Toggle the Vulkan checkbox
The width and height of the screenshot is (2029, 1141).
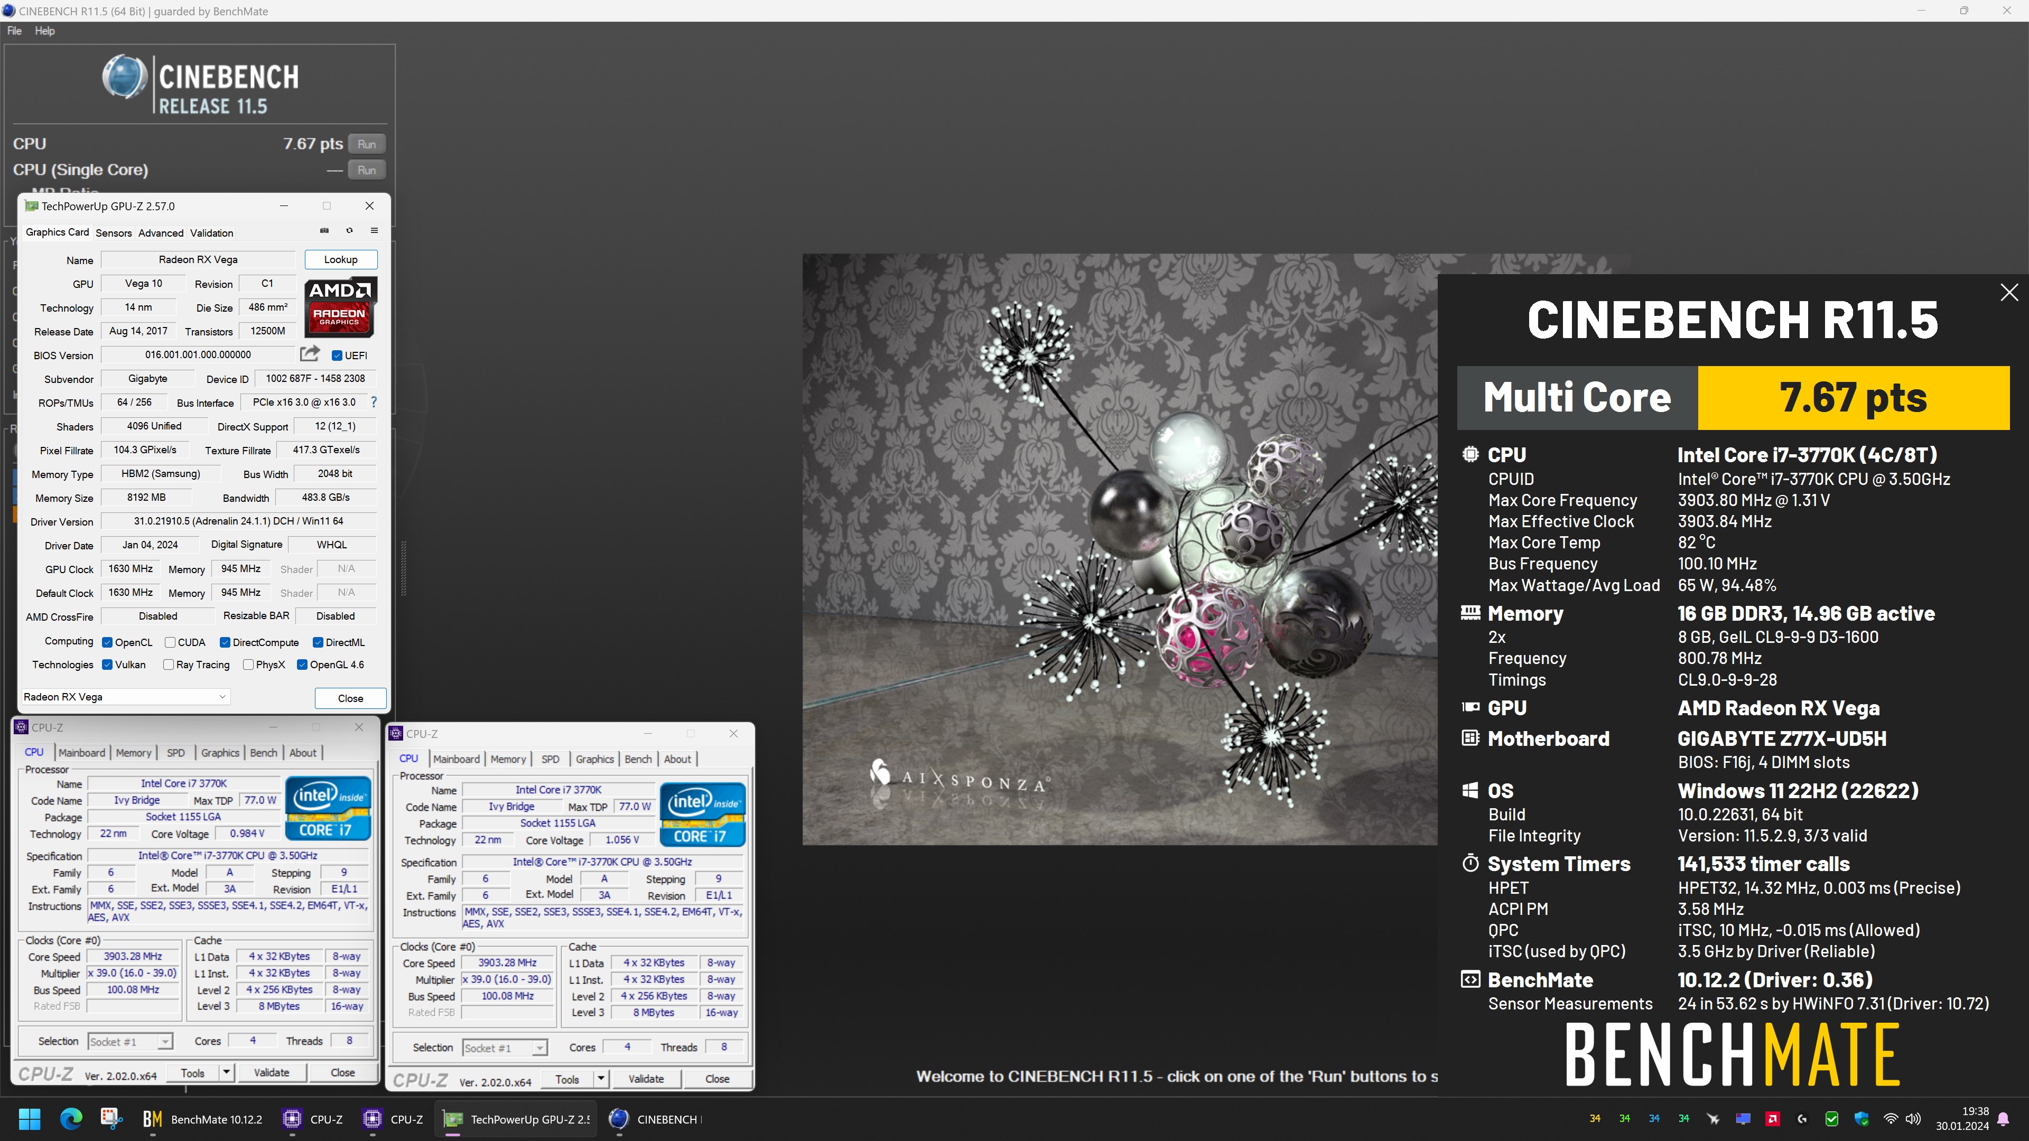tap(107, 665)
